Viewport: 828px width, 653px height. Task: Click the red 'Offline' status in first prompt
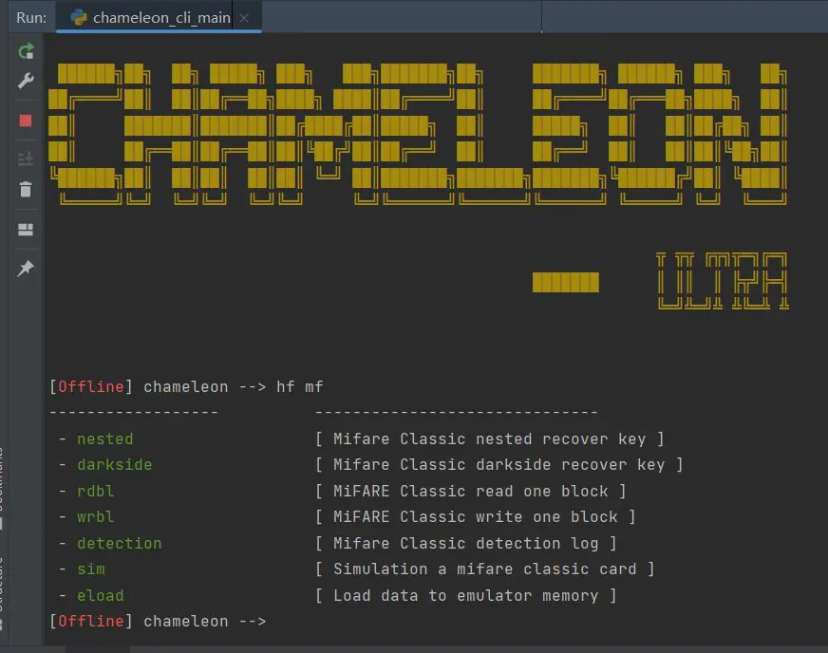point(91,387)
